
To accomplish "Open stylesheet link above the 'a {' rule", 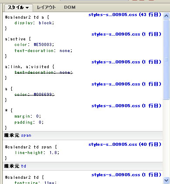I will click(126, 84).
